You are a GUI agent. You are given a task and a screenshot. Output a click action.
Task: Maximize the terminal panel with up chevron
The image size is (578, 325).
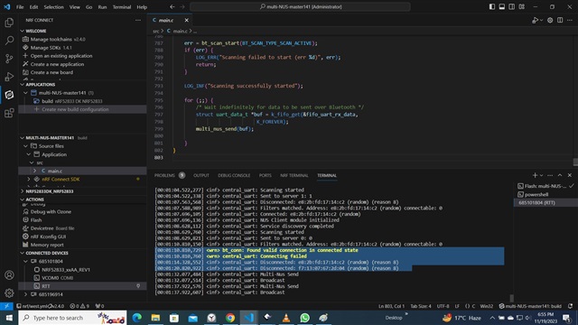pos(560,175)
